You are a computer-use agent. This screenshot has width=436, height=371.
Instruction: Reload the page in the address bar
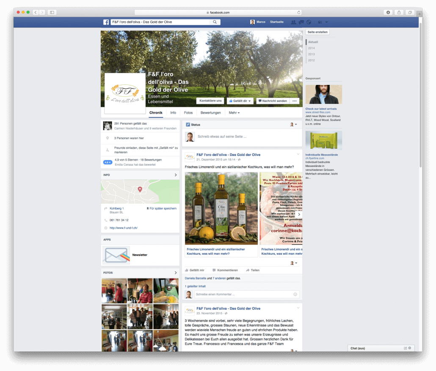tap(298, 13)
